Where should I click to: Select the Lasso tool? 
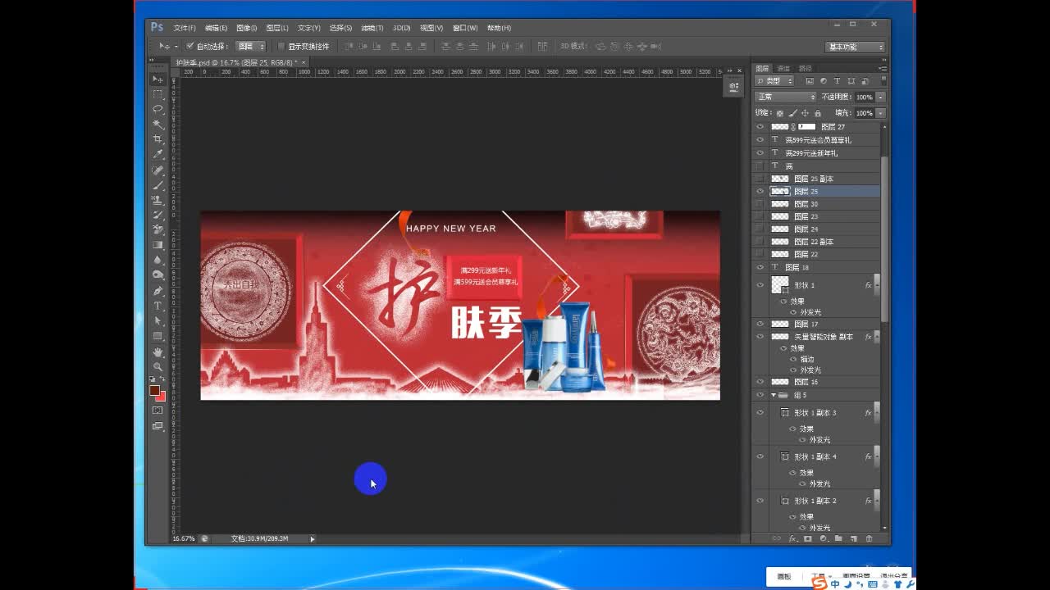pos(157,109)
